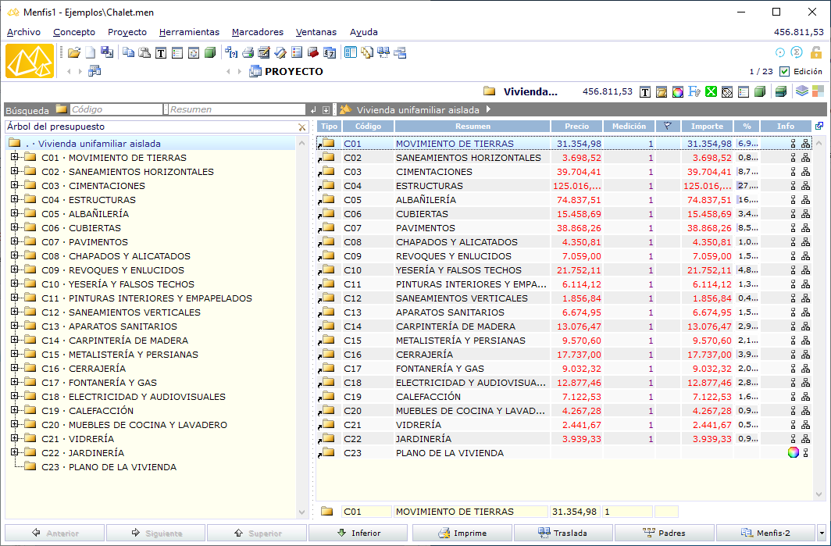
Task: Open the Marcadores menu
Action: 258,32
